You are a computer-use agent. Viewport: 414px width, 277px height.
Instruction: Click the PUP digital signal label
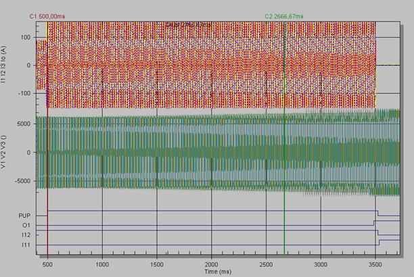[x=24, y=216]
